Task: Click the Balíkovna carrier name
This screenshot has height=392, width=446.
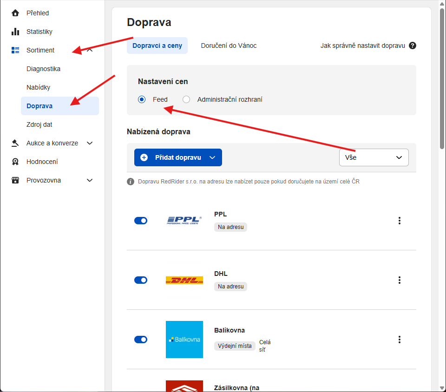Action: (230, 330)
